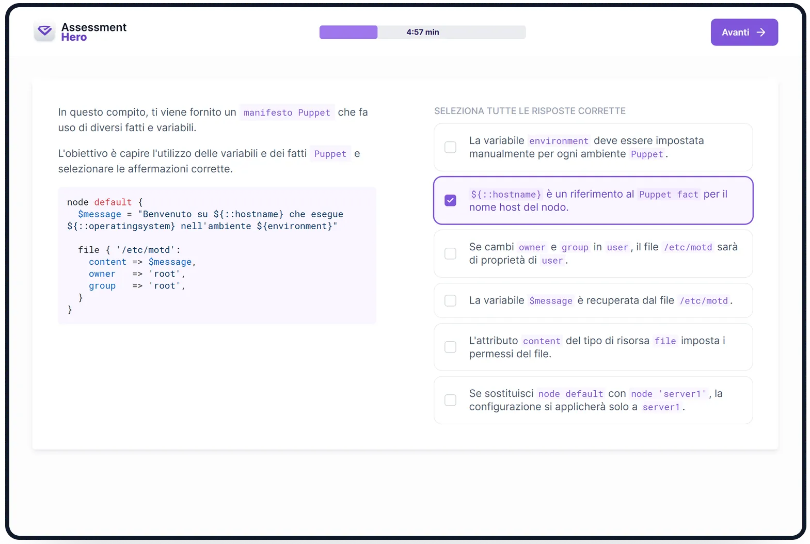This screenshot has width=810, height=544.
Task: Click the Assessment Hero logo icon
Action: 45,32
